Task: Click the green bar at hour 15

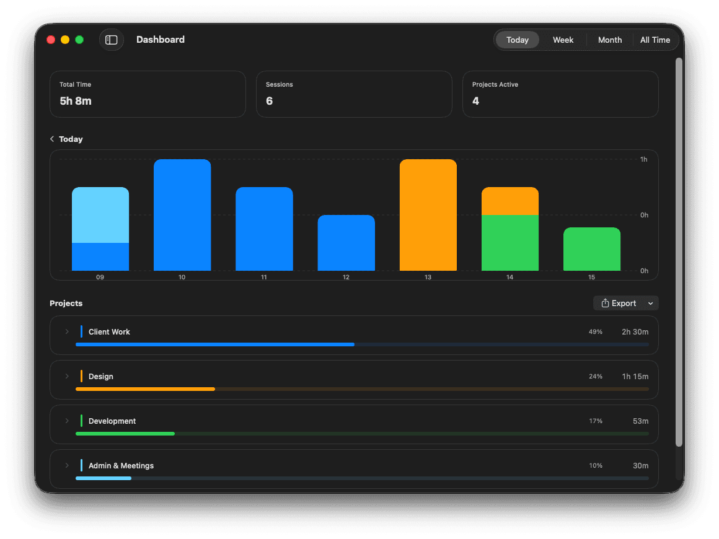Action: 591,249
